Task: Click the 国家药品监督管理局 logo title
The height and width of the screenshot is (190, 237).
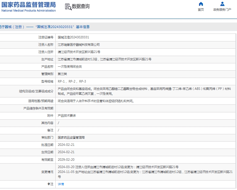Action: (29, 5)
